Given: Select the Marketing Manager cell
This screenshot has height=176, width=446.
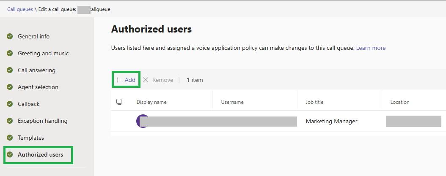Looking at the screenshot, I should pos(331,122).
